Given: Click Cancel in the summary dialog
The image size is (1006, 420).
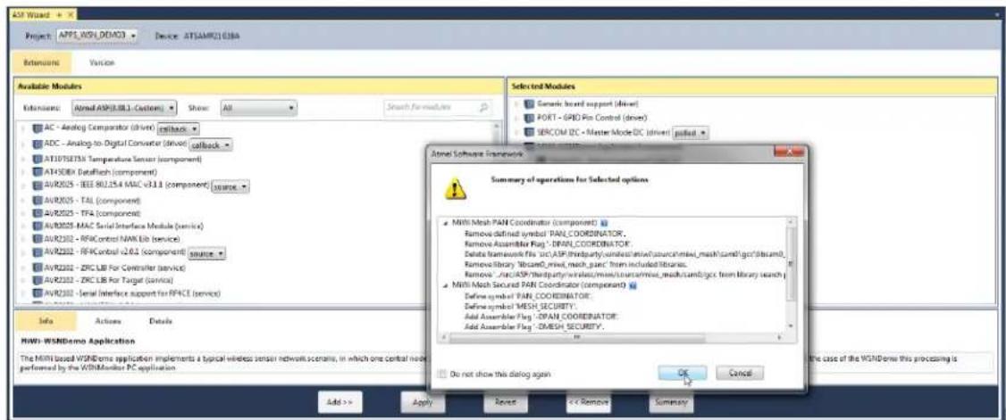Looking at the screenshot, I should coord(740,373).
